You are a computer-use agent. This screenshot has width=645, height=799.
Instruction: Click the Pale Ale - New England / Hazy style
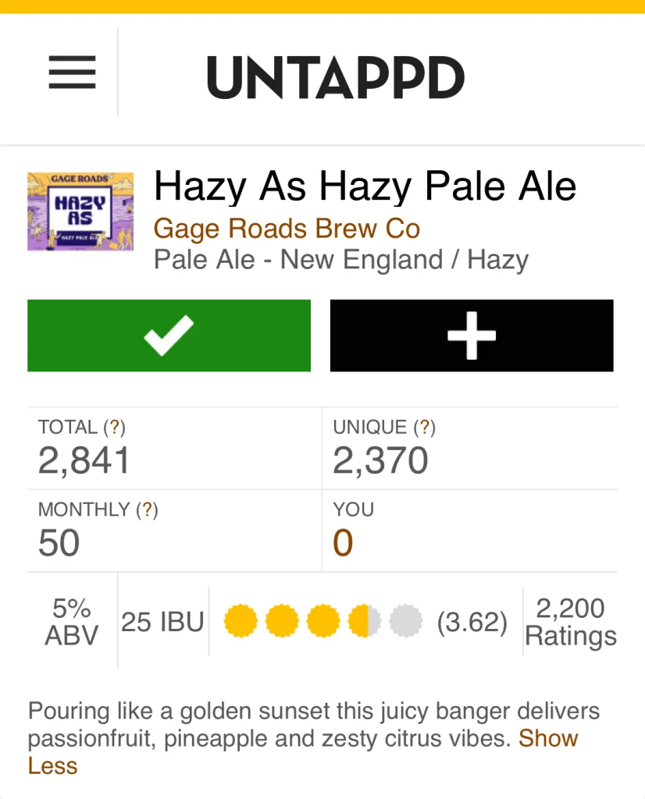pos(341,259)
